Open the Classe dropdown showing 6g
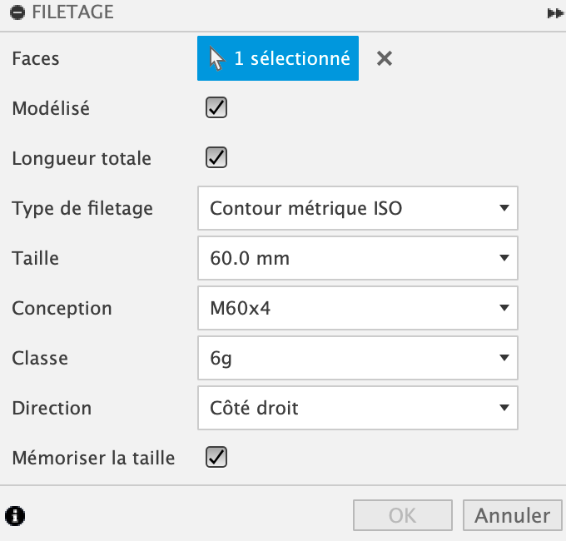The width and height of the screenshot is (566, 541). [x=358, y=358]
